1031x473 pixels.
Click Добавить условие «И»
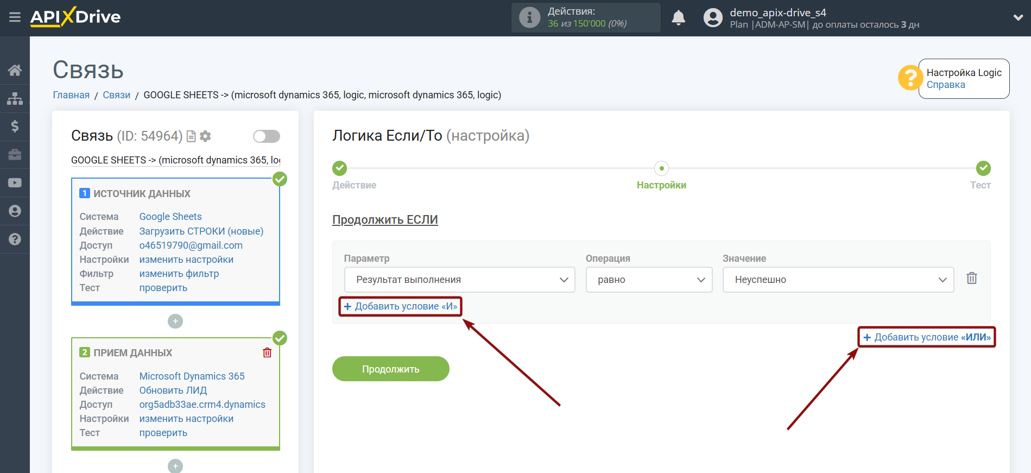pos(401,306)
